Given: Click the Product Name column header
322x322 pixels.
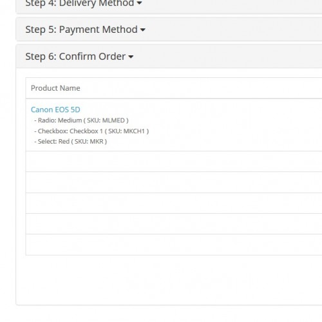Looking at the screenshot, I should click(55, 88).
